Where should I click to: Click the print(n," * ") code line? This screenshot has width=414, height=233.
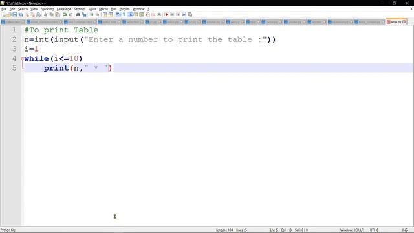point(78,68)
